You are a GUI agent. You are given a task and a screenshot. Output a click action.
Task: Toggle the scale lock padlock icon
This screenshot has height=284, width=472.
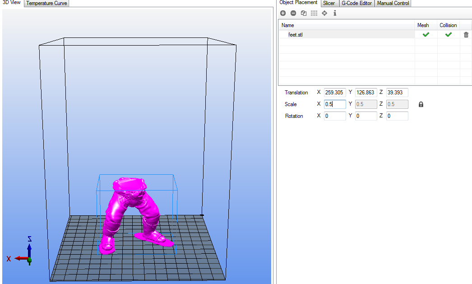pyautogui.click(x=421, y=104)
